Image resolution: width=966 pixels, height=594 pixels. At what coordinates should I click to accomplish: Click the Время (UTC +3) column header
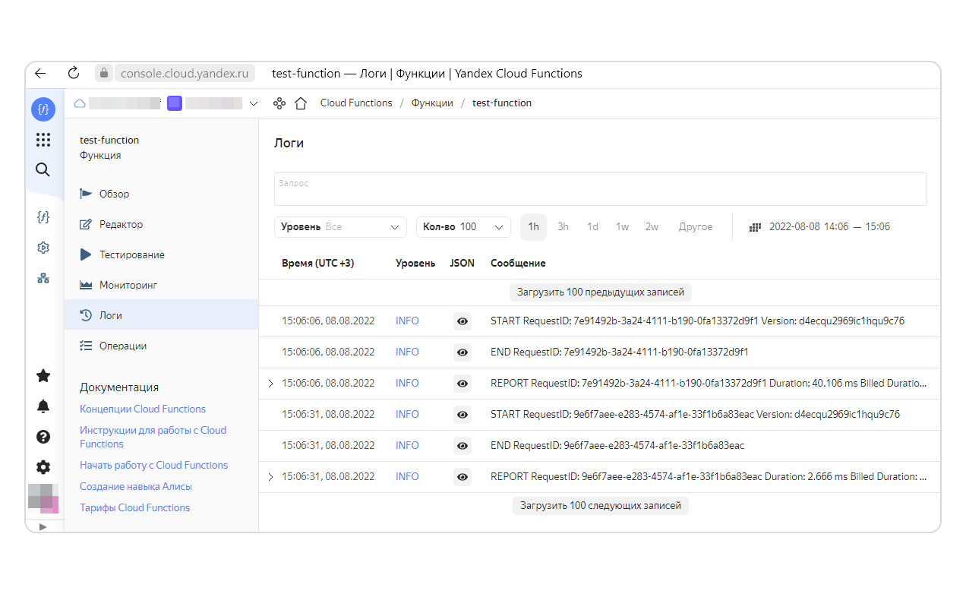tap(317, 264)
